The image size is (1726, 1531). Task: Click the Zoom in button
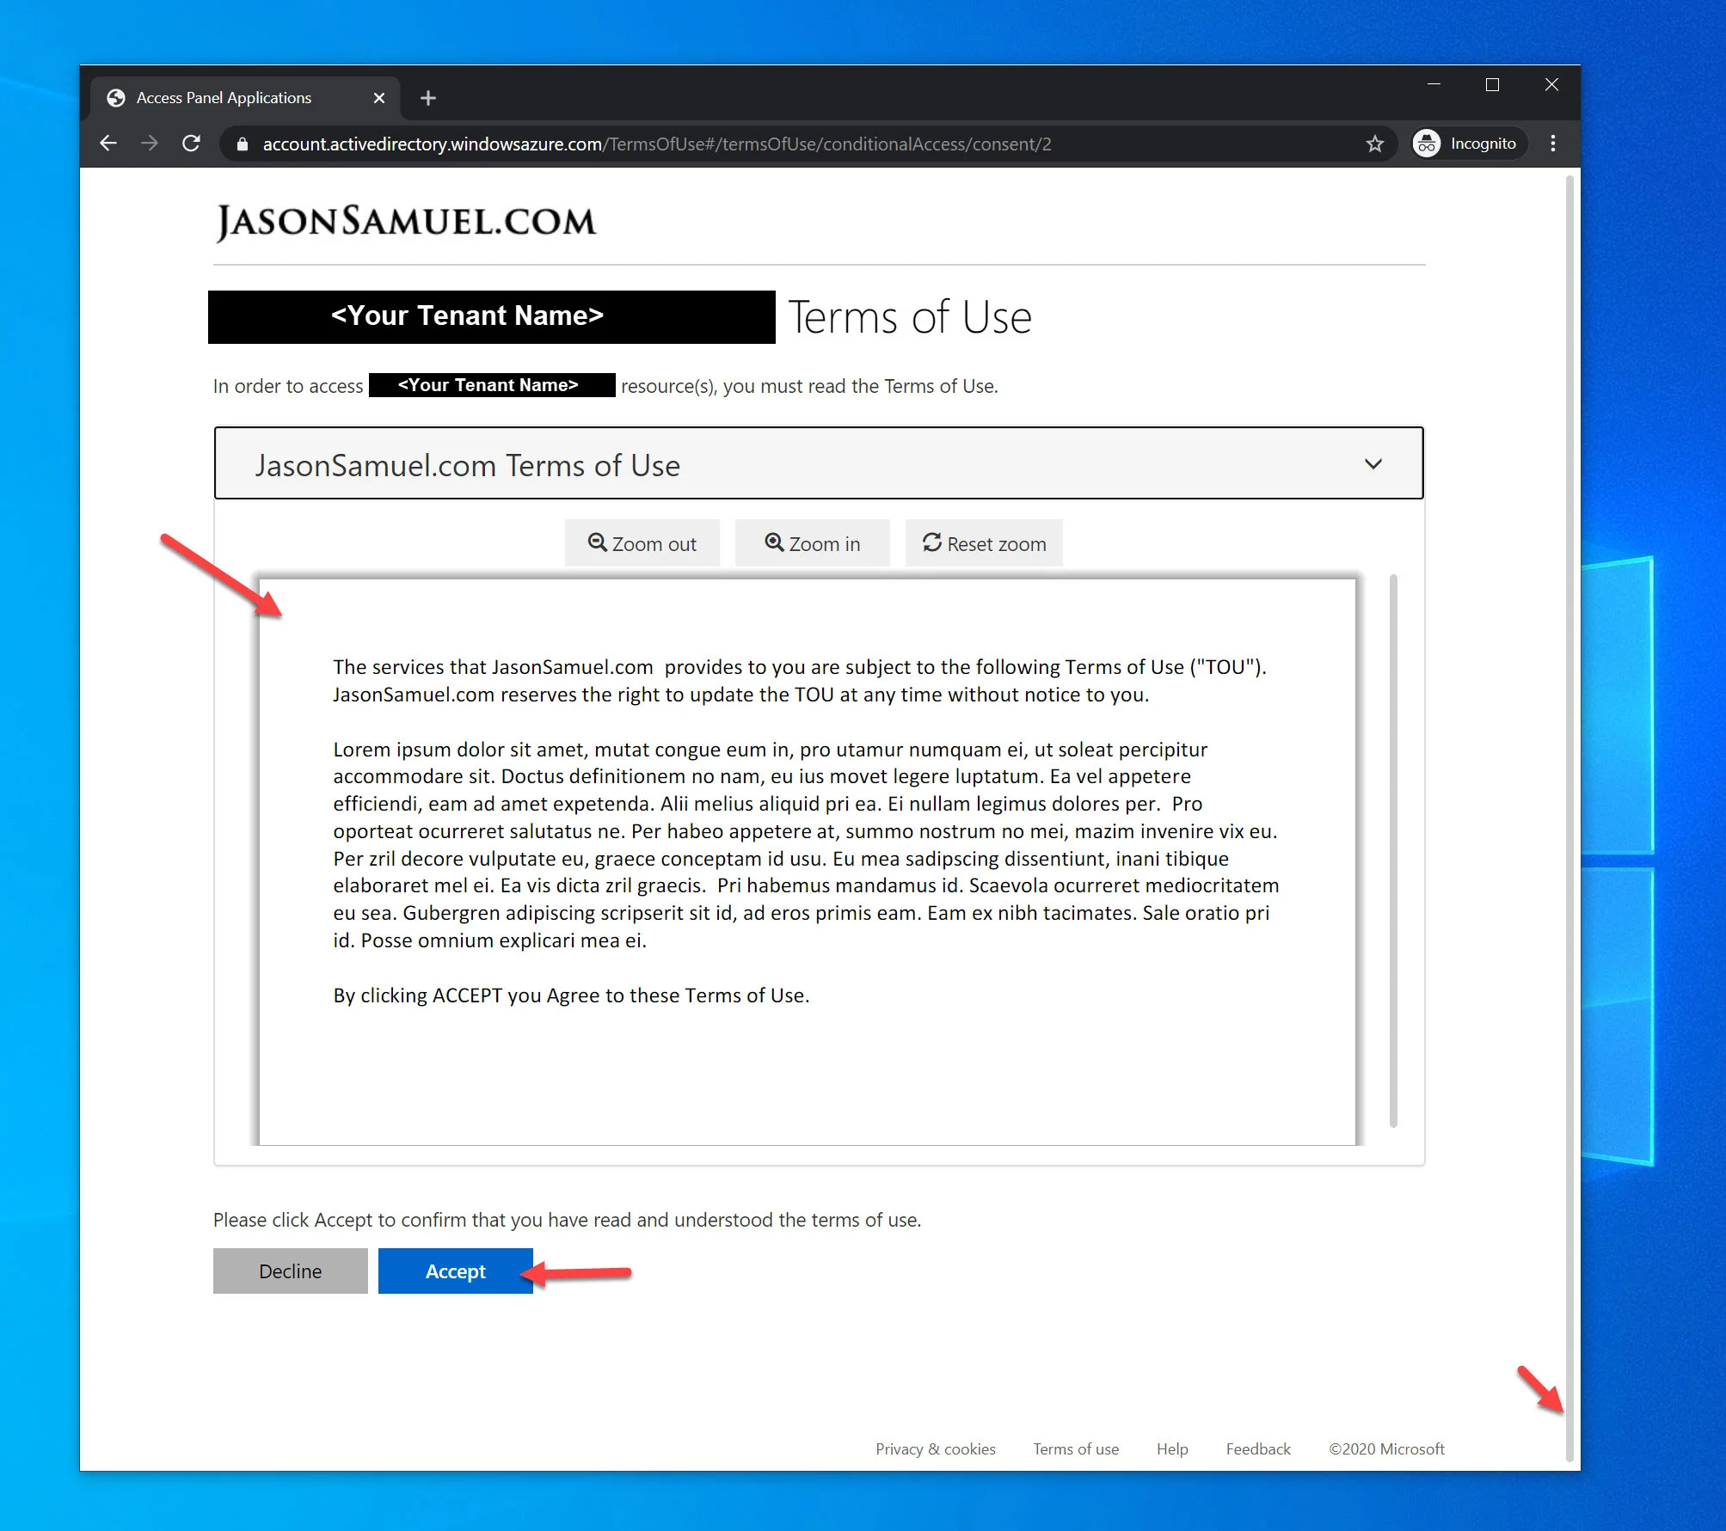click(x=812, y=543)
